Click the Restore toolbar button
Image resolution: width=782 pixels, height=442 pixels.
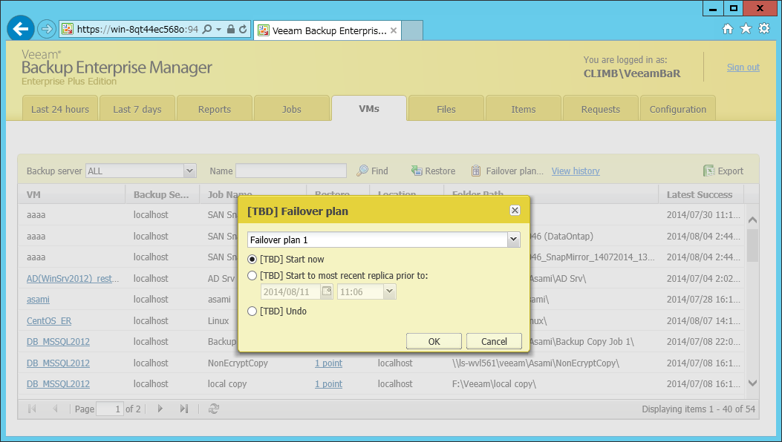433,171
